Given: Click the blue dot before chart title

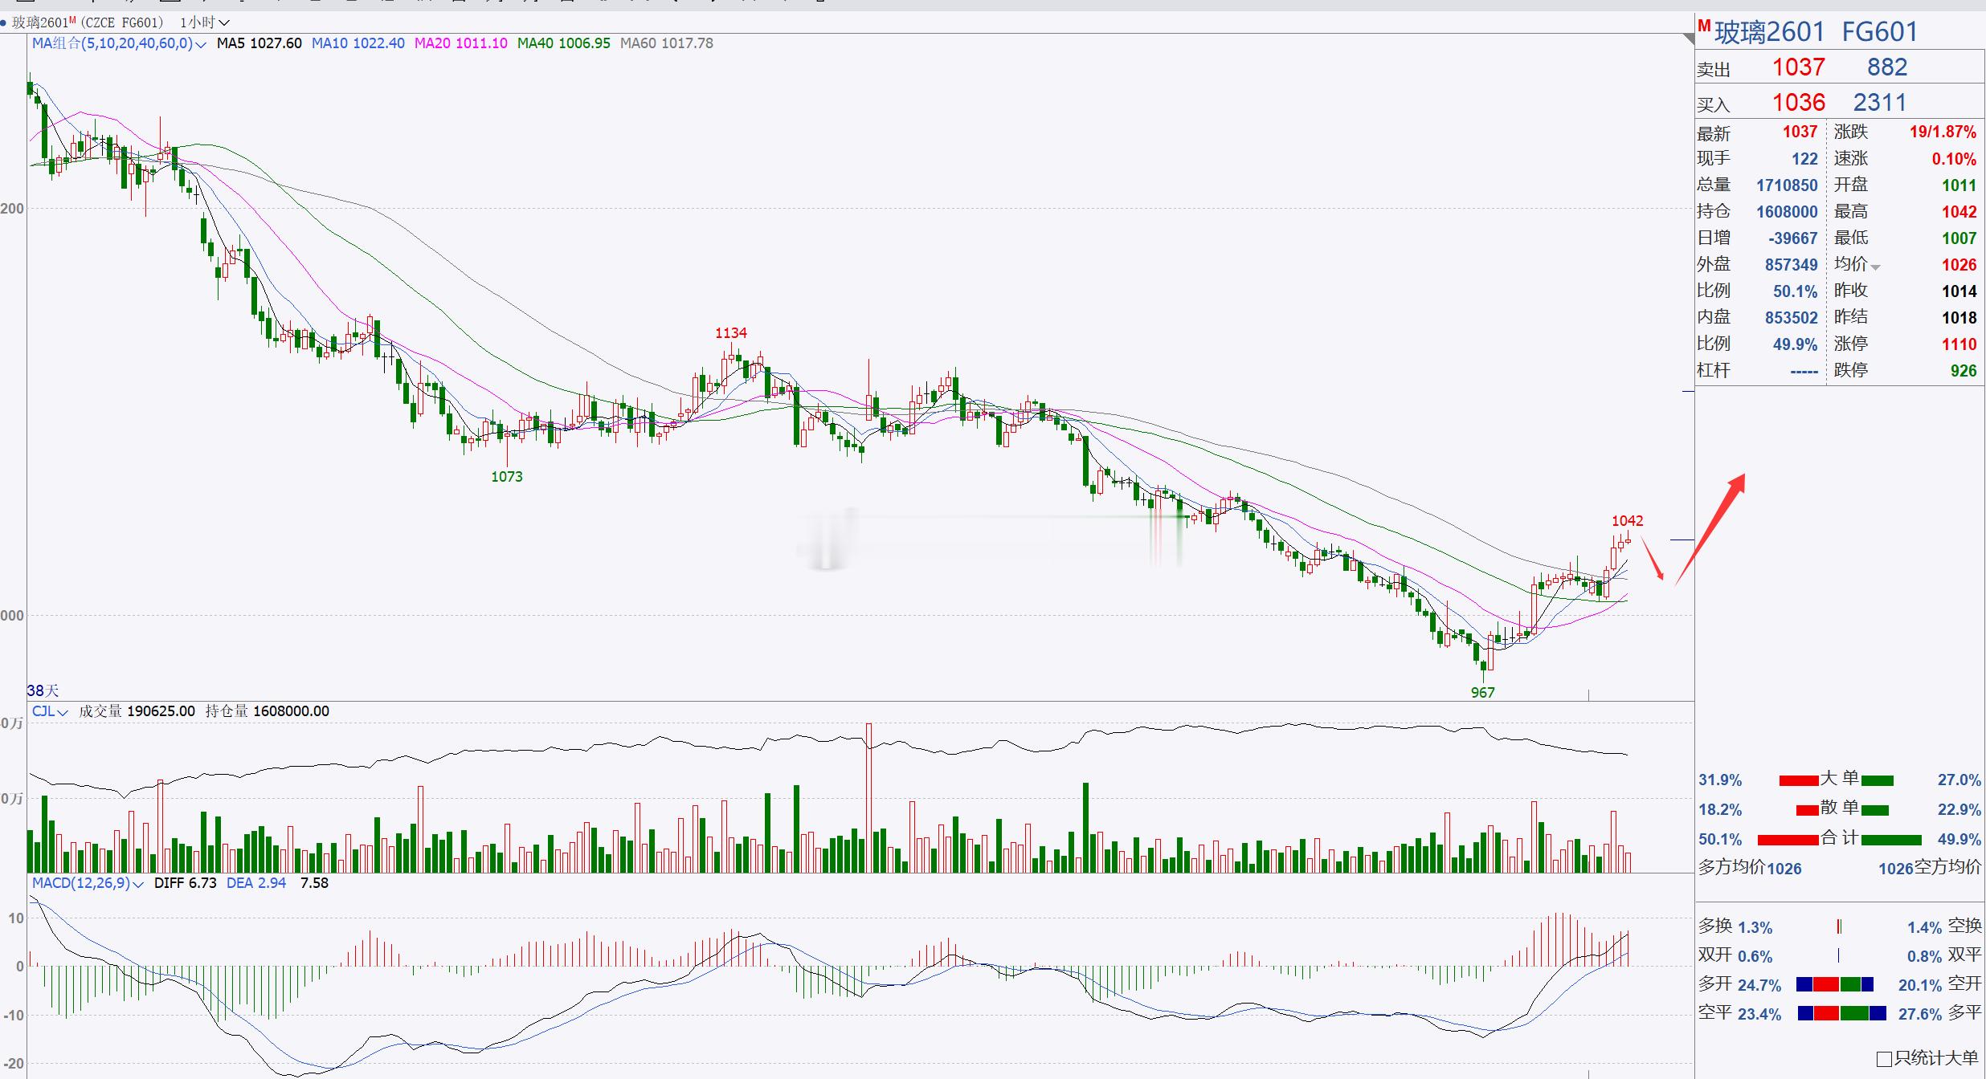Looking at the screenshot, I should (x=4, y=22).
